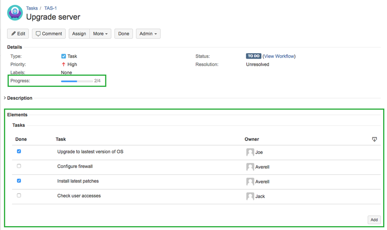Open the More dropdown menu

point(101,34)
